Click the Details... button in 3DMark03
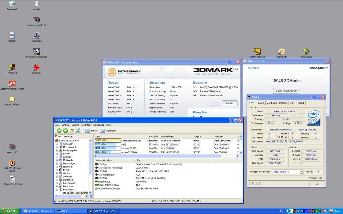 230,103
